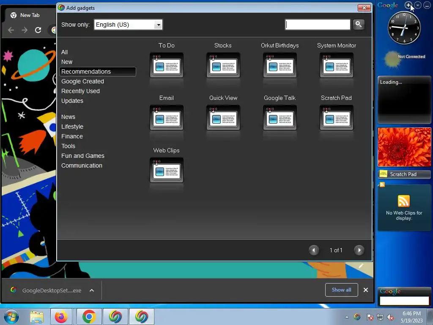Screen dimensions: 433x325
Task: Browse the Fun and Games category
Action: pyautogui.click(x=83, y=156)
